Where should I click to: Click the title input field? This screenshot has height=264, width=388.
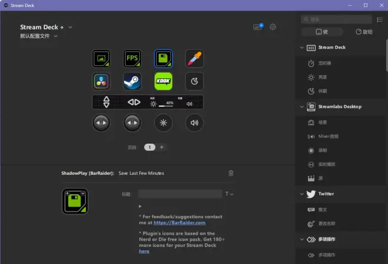pyautogui.click(x=180, y=194)
